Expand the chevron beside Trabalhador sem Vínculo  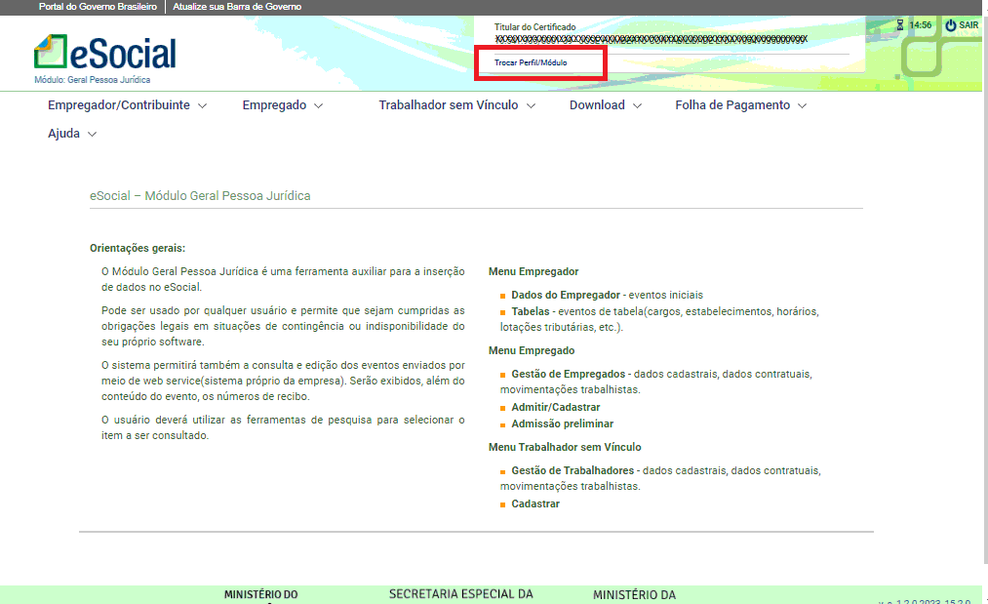pyautogui.click(x=532, y=106)
